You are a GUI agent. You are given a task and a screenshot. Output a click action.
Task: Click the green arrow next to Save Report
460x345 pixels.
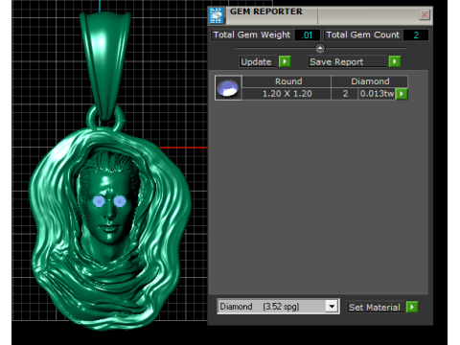pos(395,61)
